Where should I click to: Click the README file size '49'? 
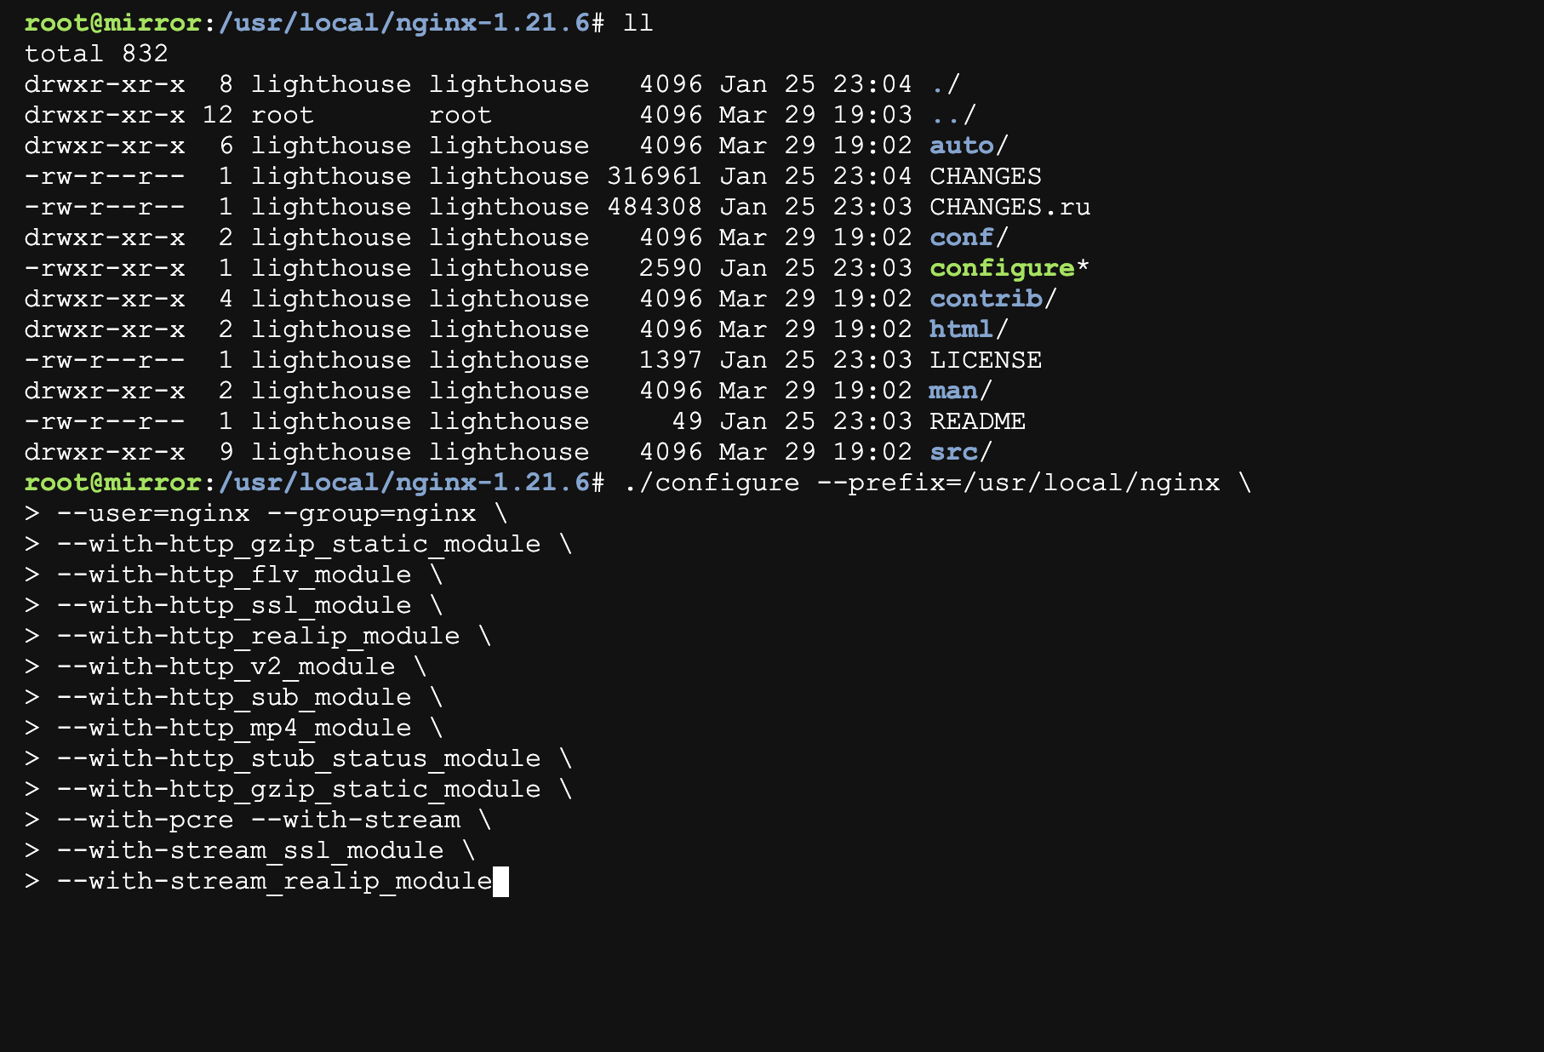click(x=687, y=421)
